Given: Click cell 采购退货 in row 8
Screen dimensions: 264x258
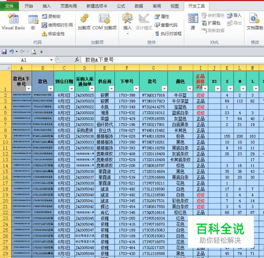Looking at the screenshot, I should pos(85,130).
